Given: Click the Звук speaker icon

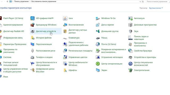Looking at the screenshot, I should point(130,31).
